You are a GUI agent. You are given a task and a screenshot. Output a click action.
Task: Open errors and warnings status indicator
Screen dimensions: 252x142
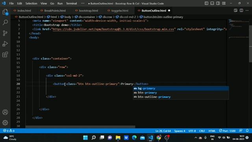pos(9,131)
